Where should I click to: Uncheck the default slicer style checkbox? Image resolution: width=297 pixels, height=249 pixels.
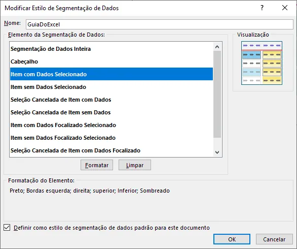pyautogui.click(x=7, y=227)
